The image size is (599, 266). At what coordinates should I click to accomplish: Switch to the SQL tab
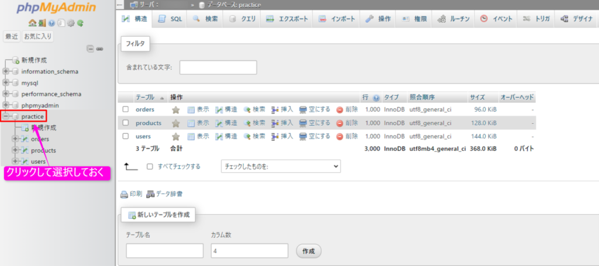pyautogui.click(x=170, y=19)
